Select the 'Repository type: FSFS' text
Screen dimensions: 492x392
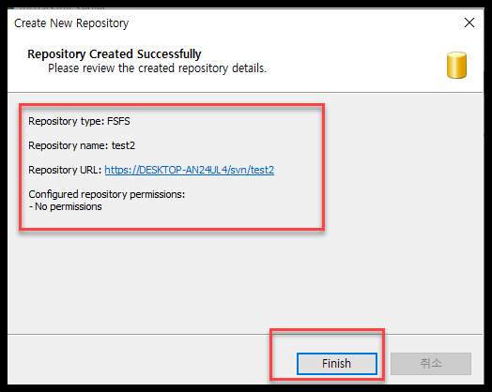click(x=79, y=121)
